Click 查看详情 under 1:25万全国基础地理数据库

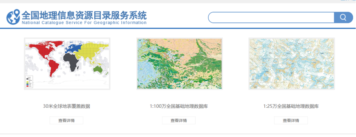click(291, 121)
